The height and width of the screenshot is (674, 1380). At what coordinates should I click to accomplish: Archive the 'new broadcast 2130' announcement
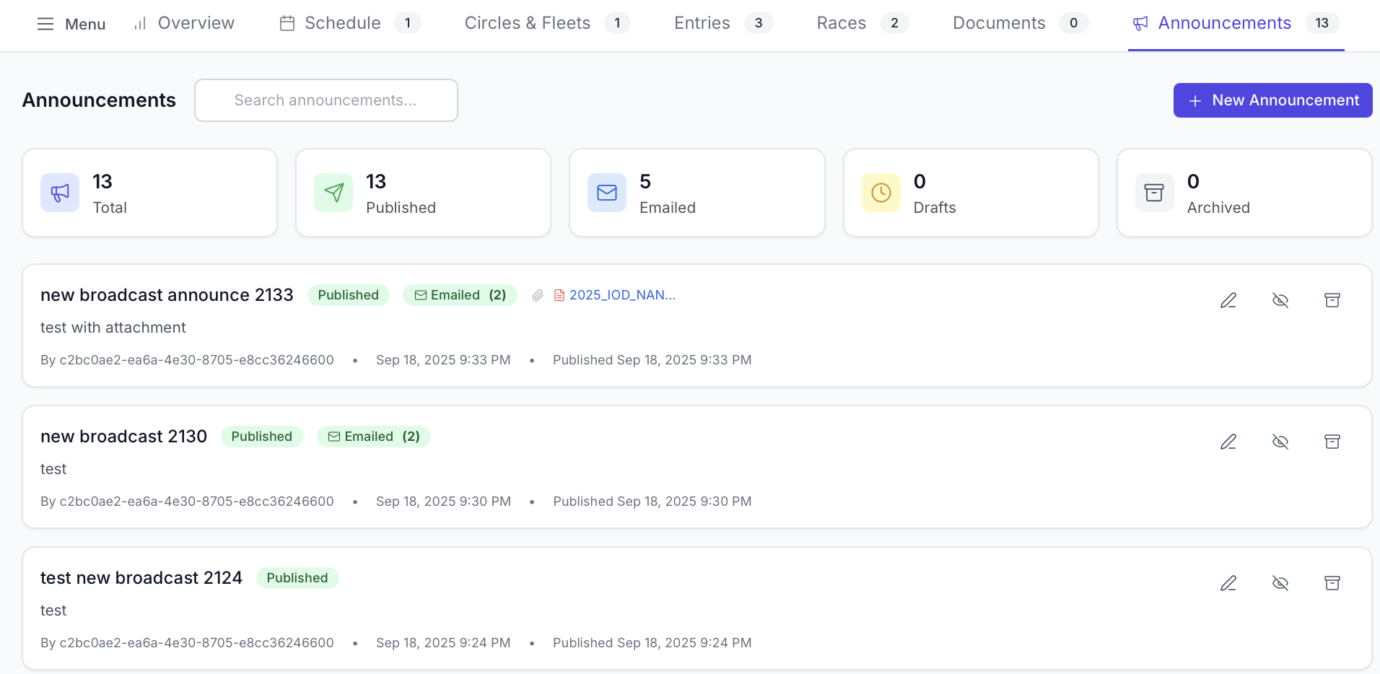[1332, 442]
